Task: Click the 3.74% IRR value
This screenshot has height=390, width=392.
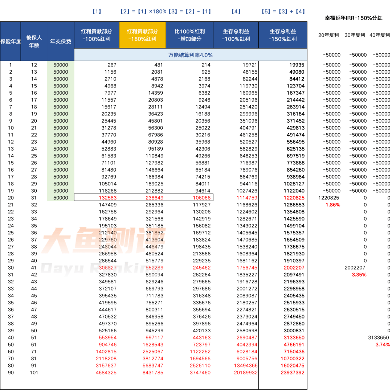Action: coord(383,345)
